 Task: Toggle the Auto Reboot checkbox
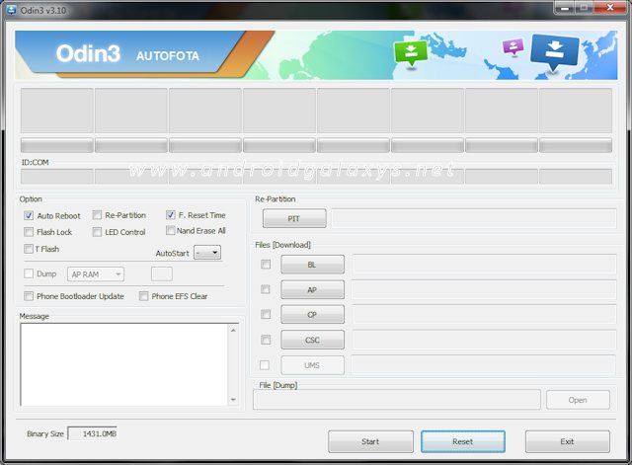coord(29,215)
